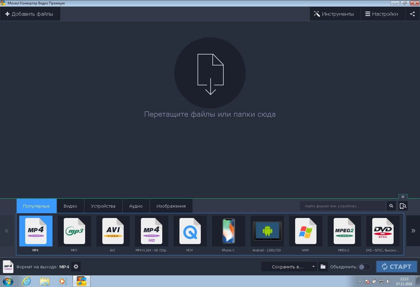Click the system tray volume icon
420x287 pixels.
[x=388, y=281]
